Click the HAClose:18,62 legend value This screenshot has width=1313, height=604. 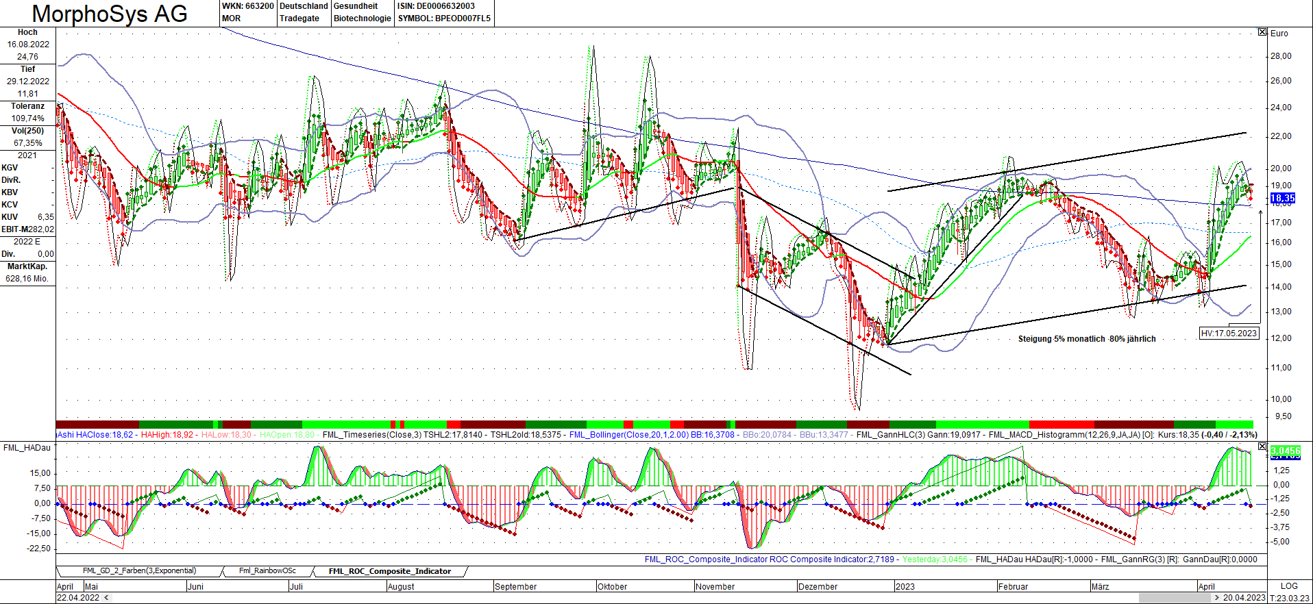[x=104, y=435]
